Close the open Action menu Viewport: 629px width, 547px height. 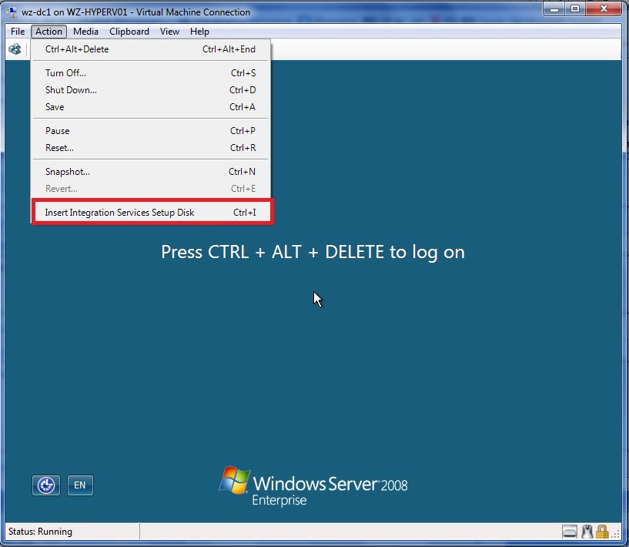tap(49, 32)
